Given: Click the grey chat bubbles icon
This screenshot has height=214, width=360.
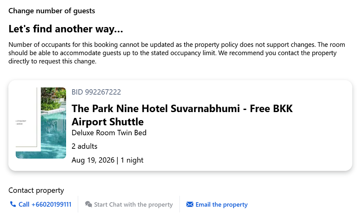Looking at the screenshot, I should tap(89, 204).
